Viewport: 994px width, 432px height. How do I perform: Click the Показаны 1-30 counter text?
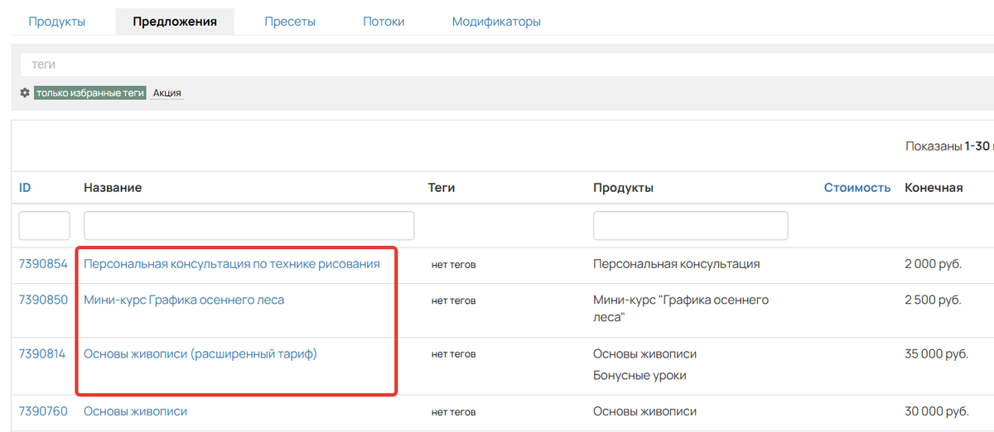click(x=949, y=146)
